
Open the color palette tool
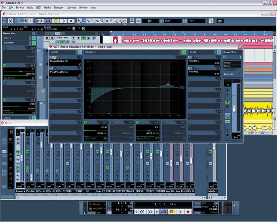coord(220,21)
